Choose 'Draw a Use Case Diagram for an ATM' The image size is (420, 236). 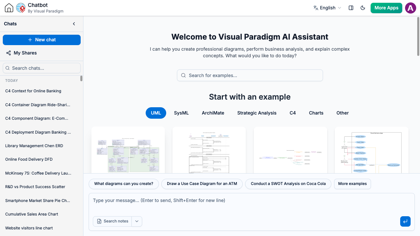[x=202, y=184]
